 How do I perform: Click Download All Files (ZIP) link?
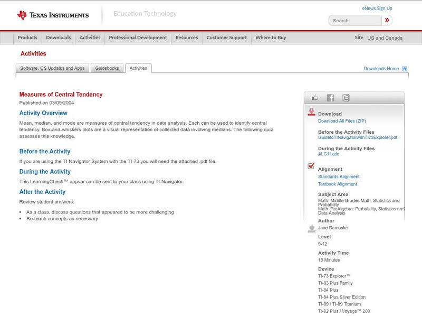tap(342, 121)
